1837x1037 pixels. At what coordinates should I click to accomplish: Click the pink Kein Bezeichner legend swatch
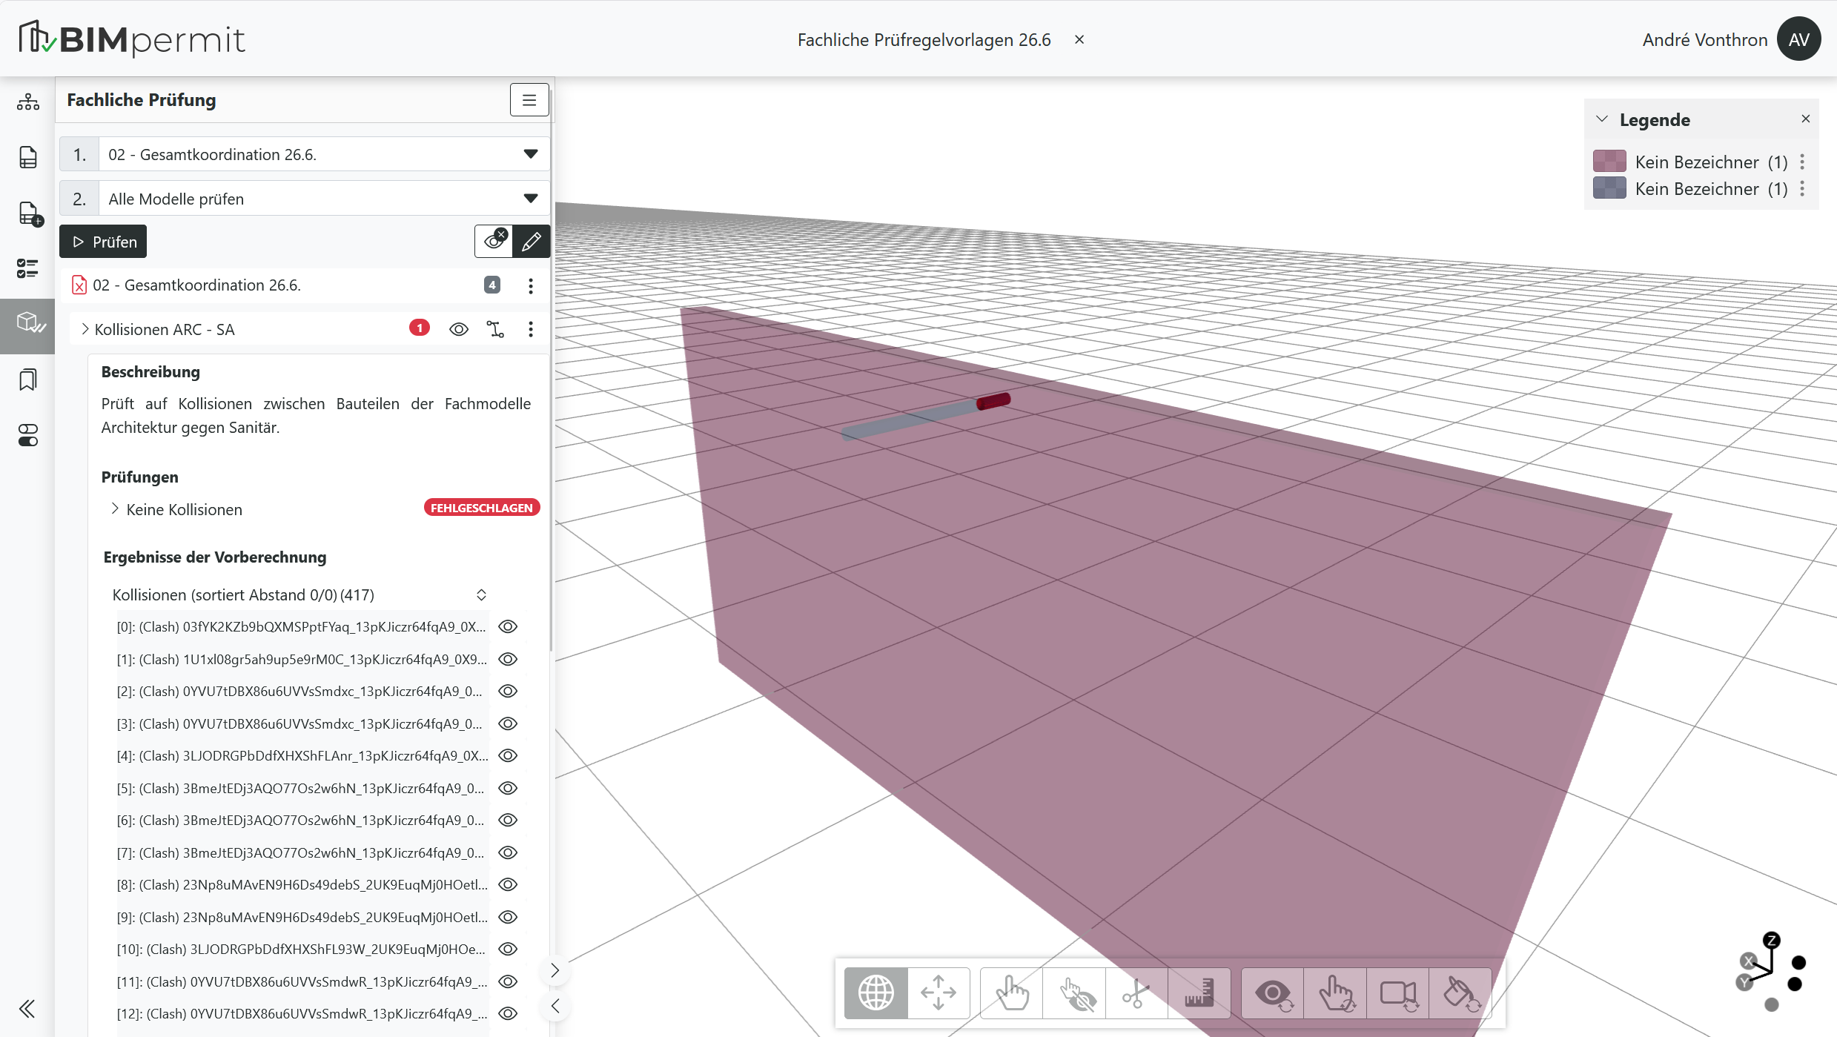click(x=1609, y=161)
